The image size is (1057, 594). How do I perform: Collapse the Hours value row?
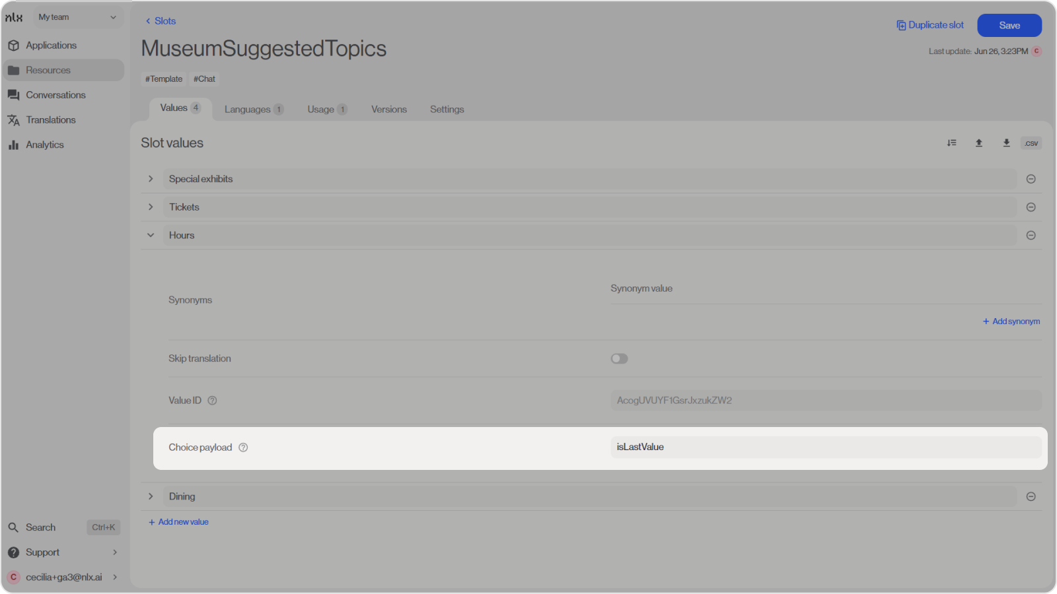151,235
